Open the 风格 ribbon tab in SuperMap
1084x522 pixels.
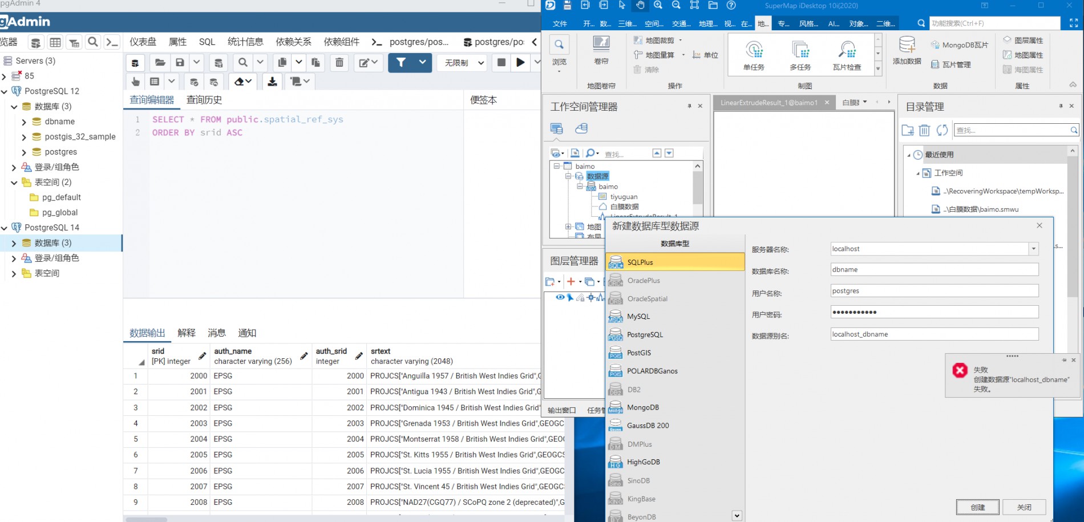(808, 23)
